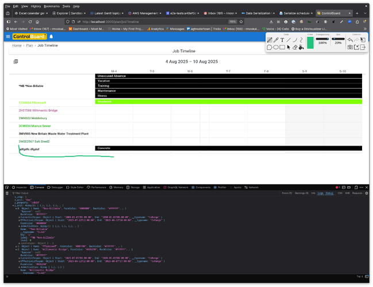Open the Most Visited bookmarks folder
The image size is (373, 287).
pos(17,29)
